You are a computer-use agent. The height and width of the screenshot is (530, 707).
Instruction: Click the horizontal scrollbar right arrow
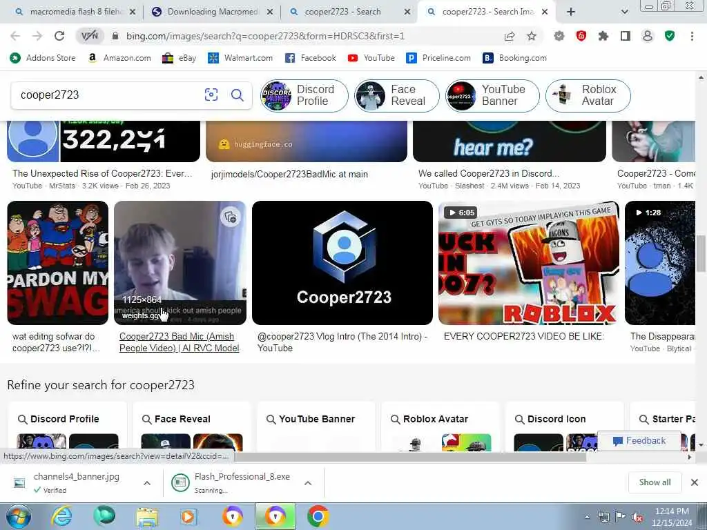(x=690, y=457)
